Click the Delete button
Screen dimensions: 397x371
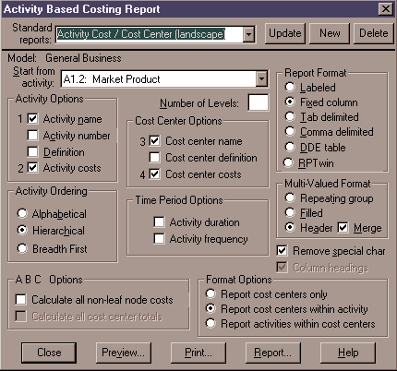374,33
